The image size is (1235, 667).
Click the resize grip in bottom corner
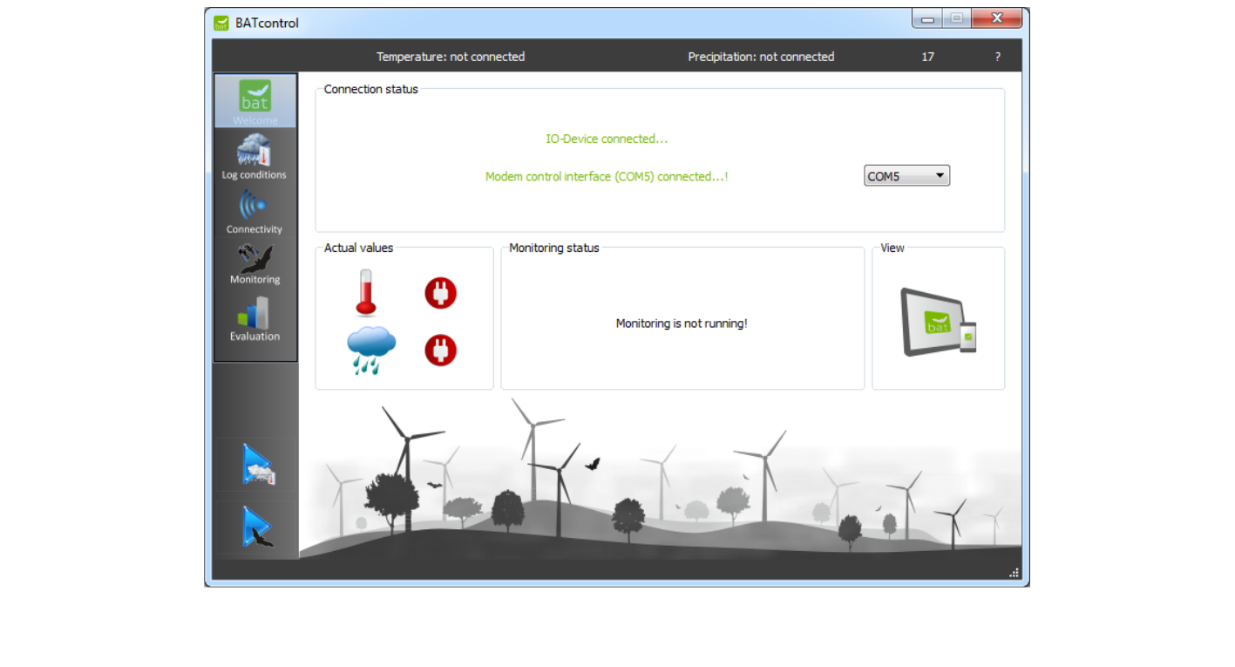click(x=1014, y=573)
